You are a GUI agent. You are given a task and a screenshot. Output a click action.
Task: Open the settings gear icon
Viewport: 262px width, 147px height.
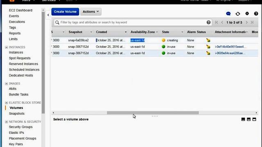click(247, 13)
